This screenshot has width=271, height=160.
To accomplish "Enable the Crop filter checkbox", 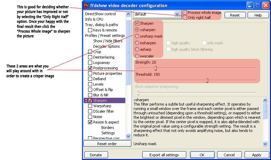I will point(90,52).
